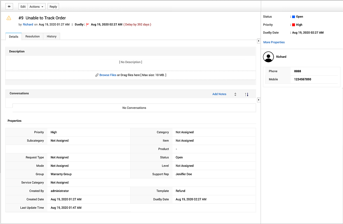Click the blue Open status swatch
This screenshot has width=343, height=224.
pos(293,17)
